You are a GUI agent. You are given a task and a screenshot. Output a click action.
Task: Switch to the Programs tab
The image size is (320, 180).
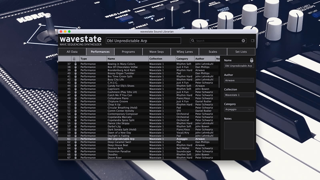(x=128, y=52)
